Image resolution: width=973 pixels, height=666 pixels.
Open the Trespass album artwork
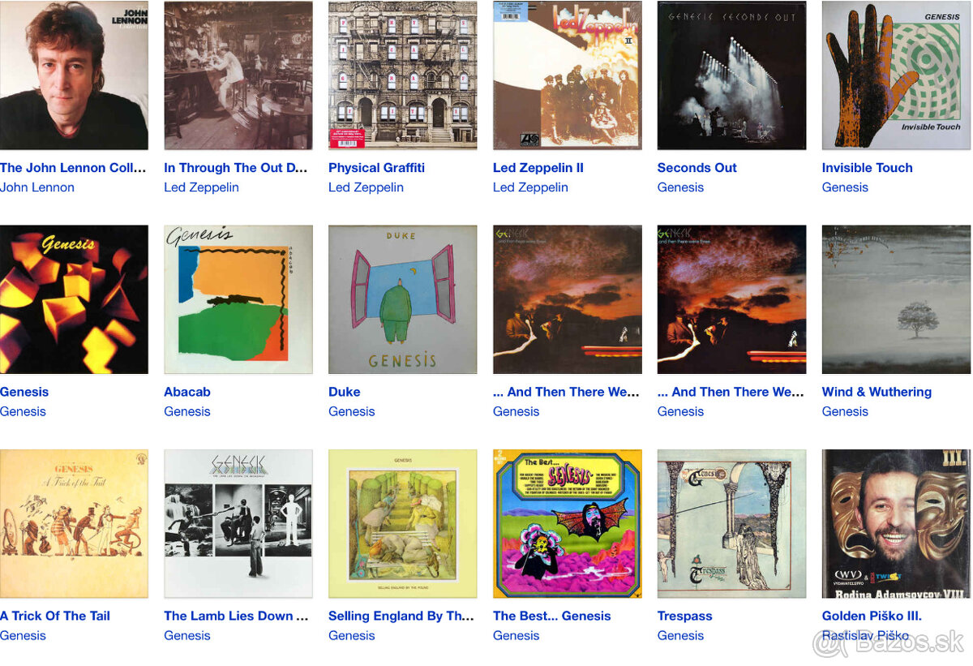click(731, 524)
